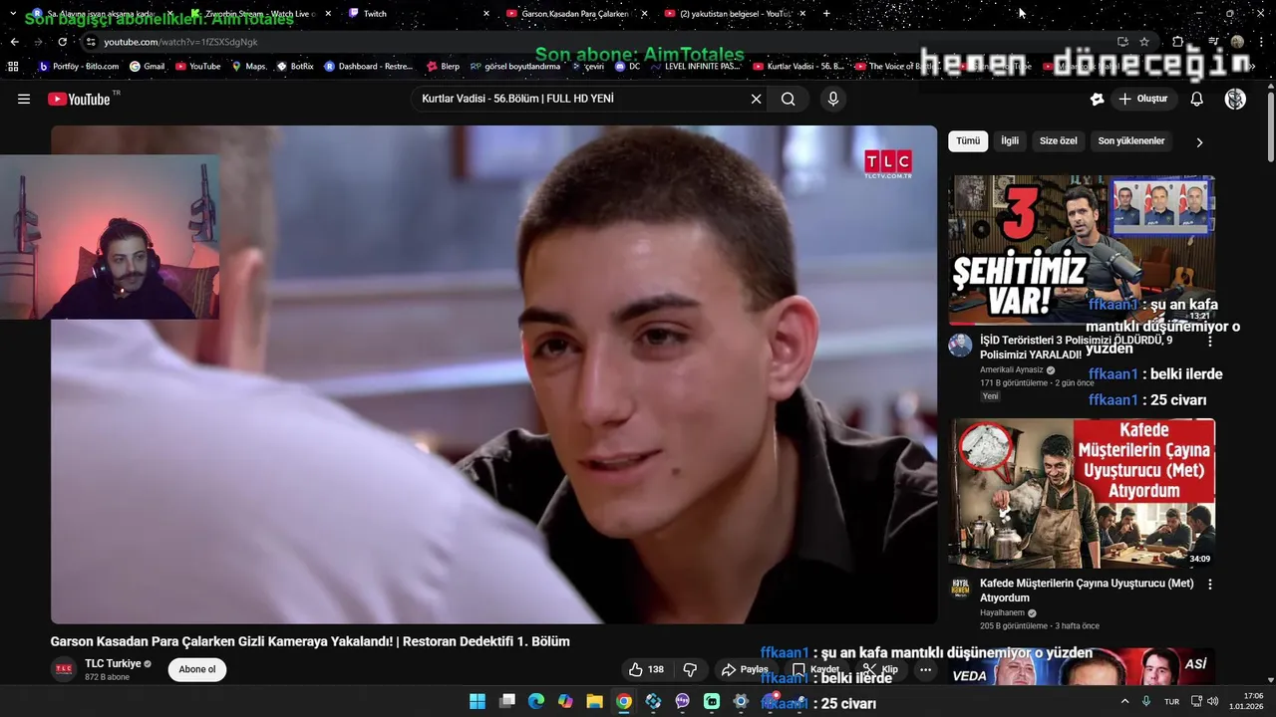This screenshot has width=1276, height=717.
Task: Open the ŞEHİTİMİZ VAR video thumbnail
Action: 1082,250
